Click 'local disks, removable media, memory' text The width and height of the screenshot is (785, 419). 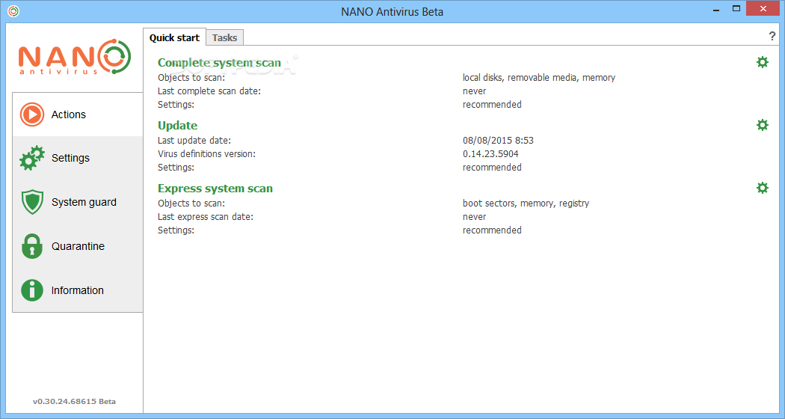click(x=539, y=78)
